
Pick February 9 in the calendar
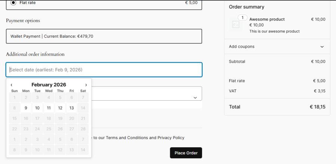tap(26, 108)
